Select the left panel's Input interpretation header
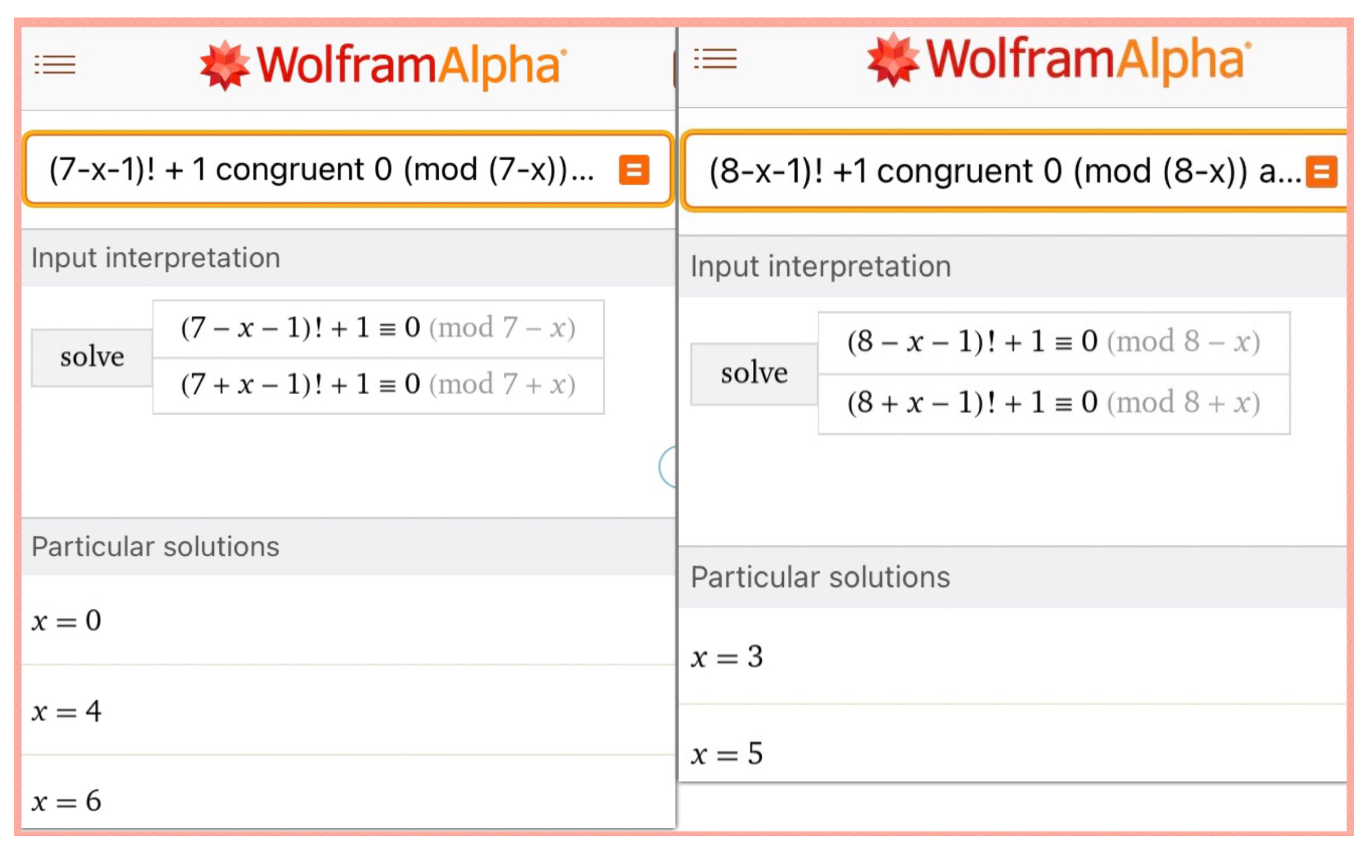Viewport: 1367px width, 853px height. (156, 258)
